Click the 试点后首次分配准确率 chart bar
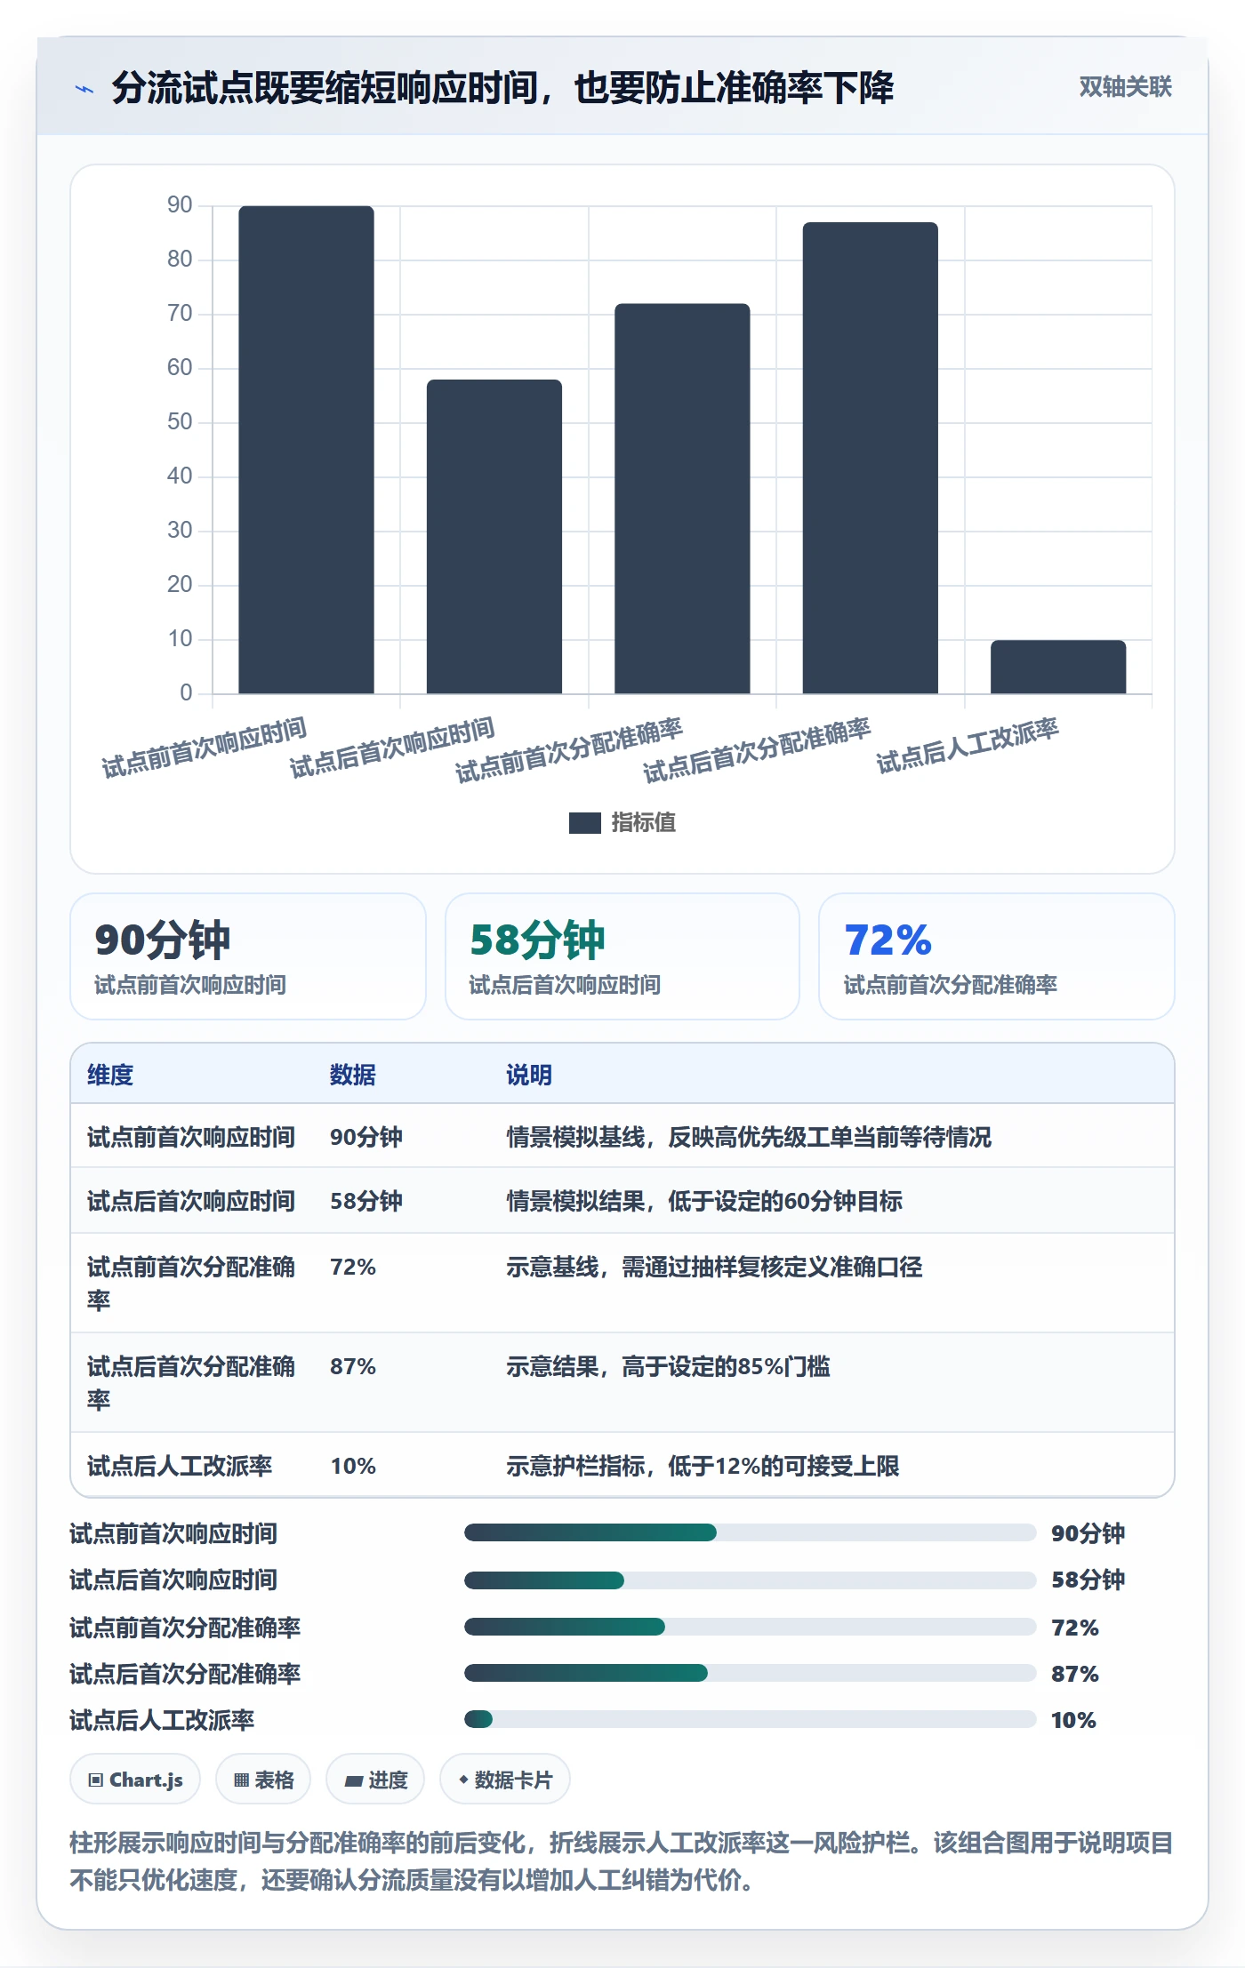1245x1968 pixels. 871,458
